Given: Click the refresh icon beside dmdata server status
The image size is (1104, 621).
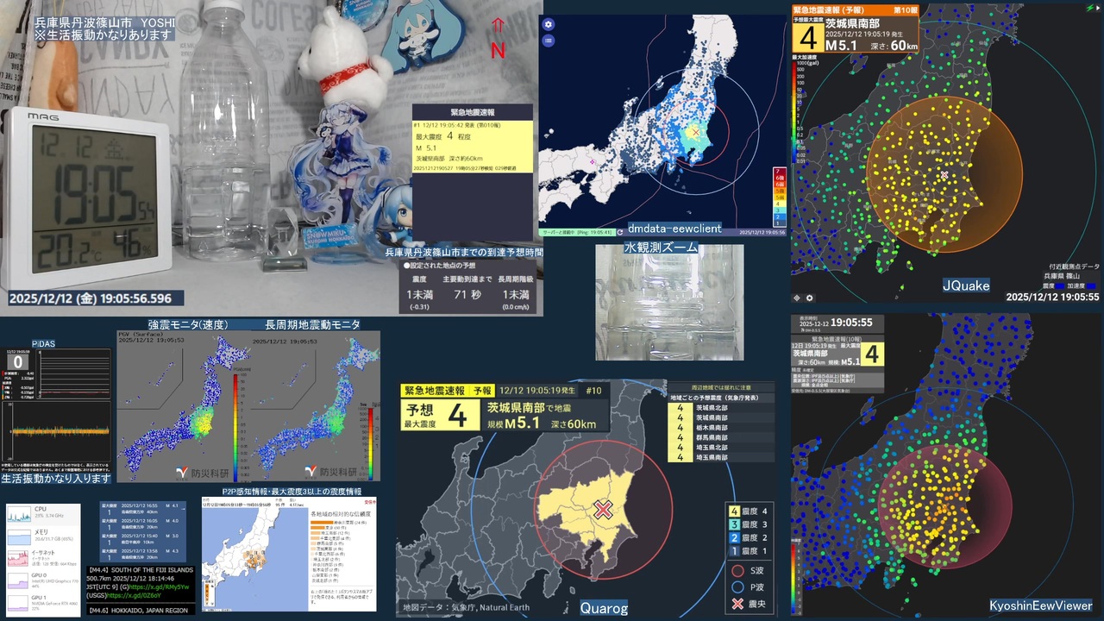Looking at the screenshot, I should (619, 232).
